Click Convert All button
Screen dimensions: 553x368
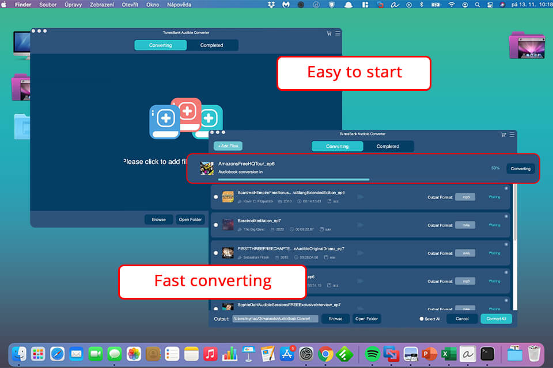[496, 319]
